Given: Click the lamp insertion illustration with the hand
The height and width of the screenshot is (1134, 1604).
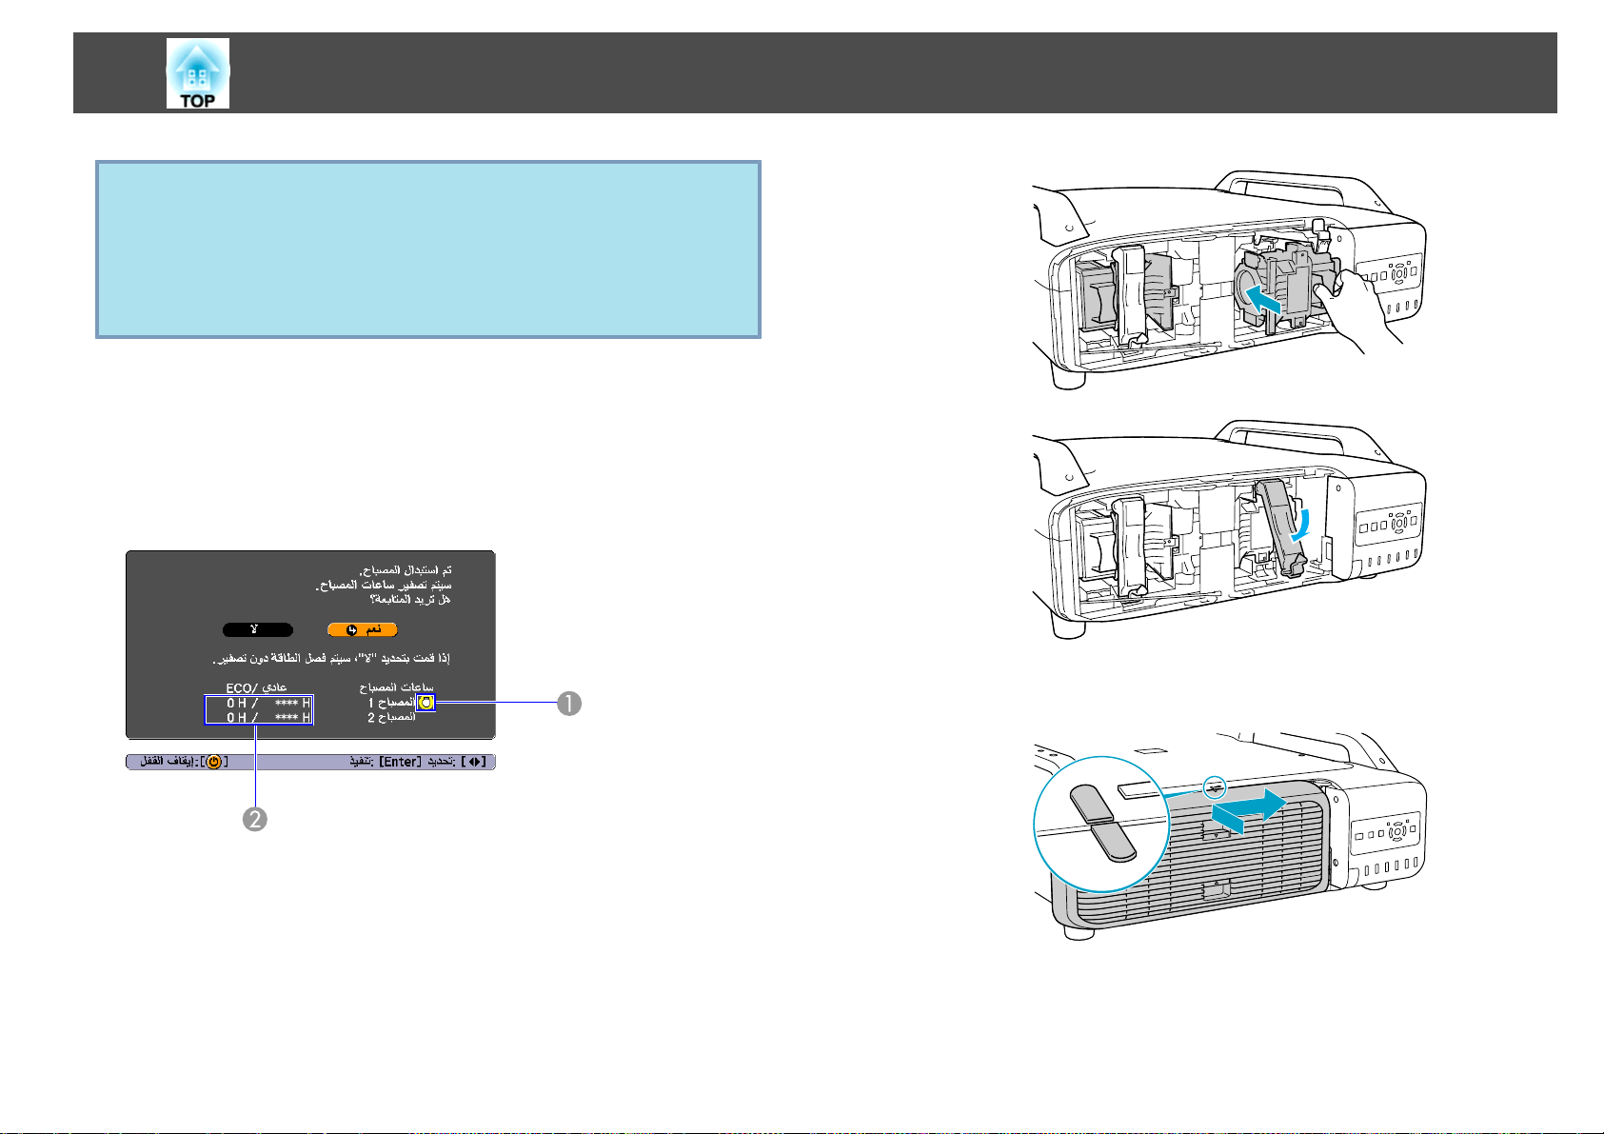Looking at the screenshot, I should [1230, 279].
